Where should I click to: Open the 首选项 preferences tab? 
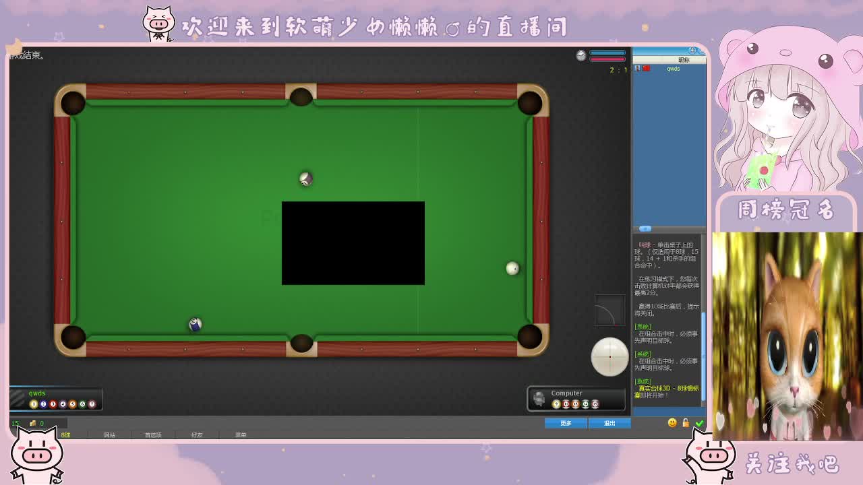click(153, 434)
